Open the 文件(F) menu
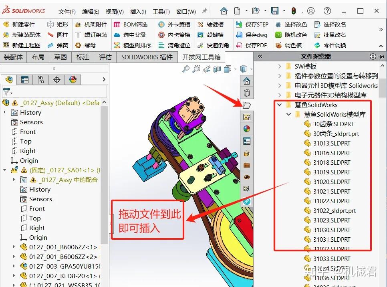 [67, 12]
